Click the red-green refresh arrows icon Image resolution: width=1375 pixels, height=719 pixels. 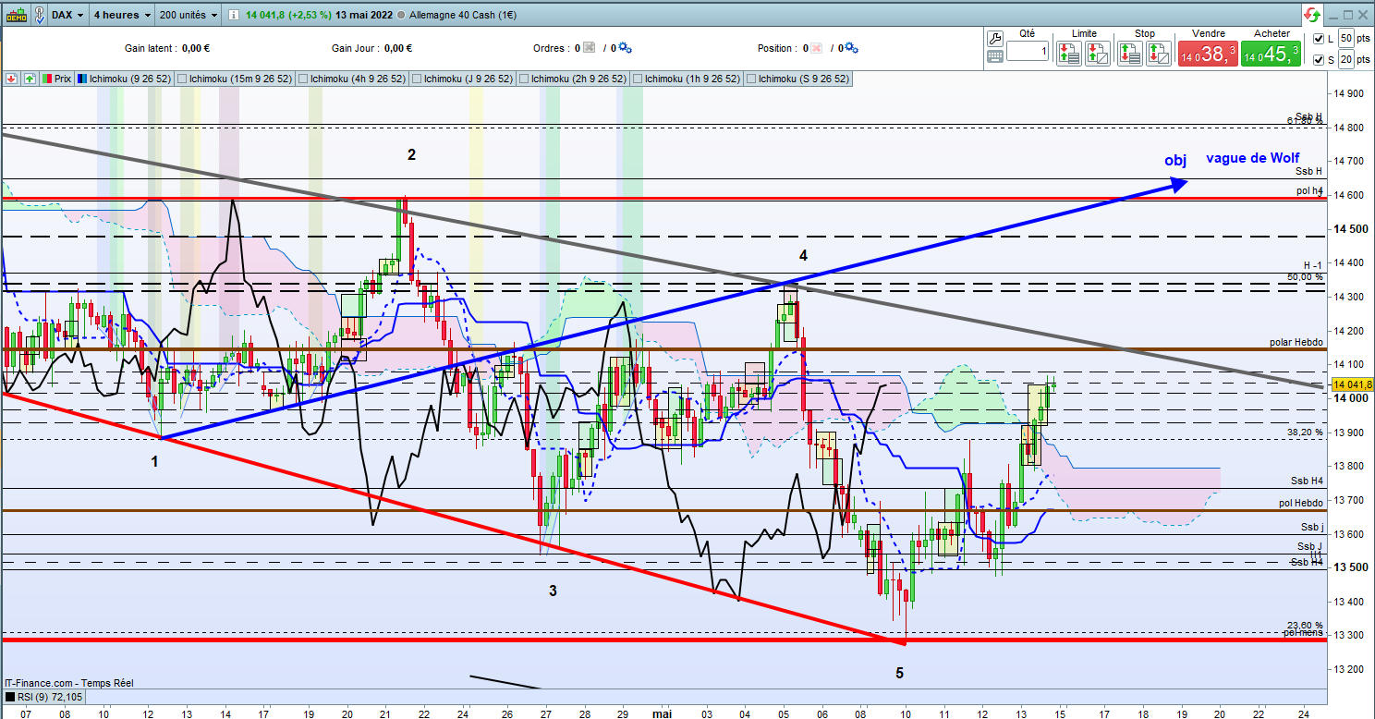tap(1312, 15)
